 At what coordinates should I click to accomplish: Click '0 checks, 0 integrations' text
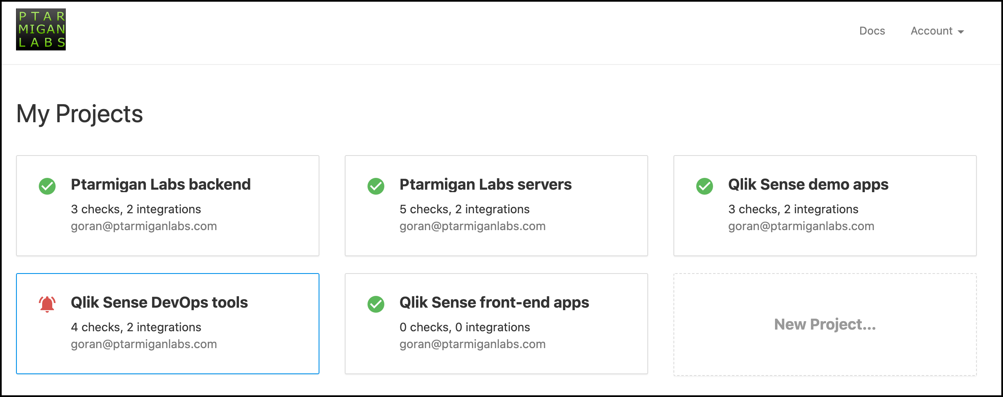[465, 327]
